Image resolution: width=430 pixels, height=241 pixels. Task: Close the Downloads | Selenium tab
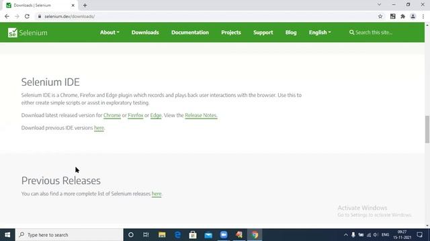tap(73, 5)
